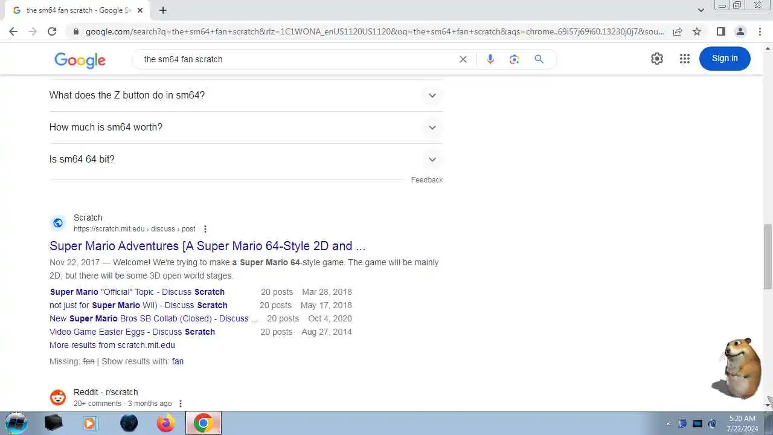
Task: Open a new browser tab
Action: [x=163, y=10]
